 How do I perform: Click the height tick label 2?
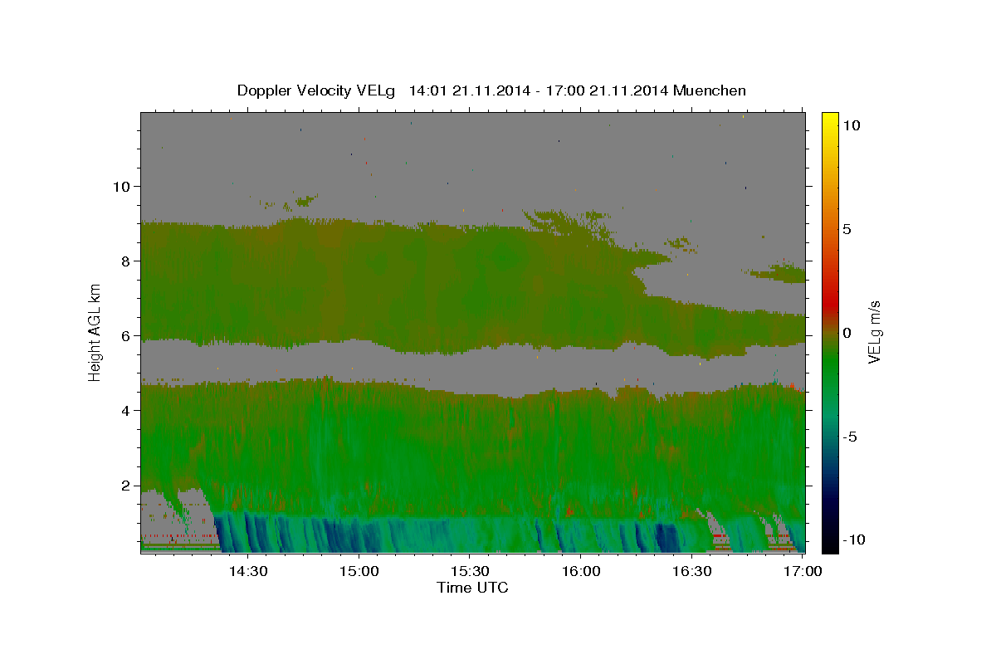tap(126, 486)
